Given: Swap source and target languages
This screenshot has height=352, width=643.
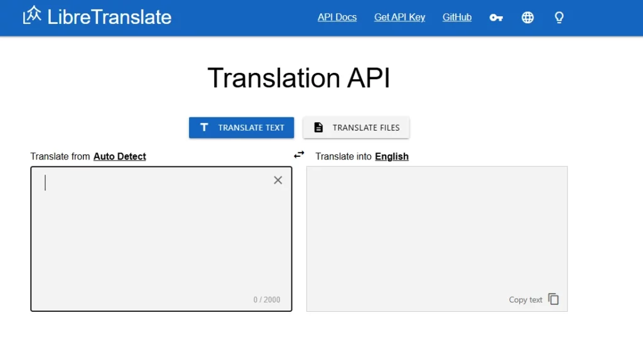Looking at the screenshot, I should 299,154.
